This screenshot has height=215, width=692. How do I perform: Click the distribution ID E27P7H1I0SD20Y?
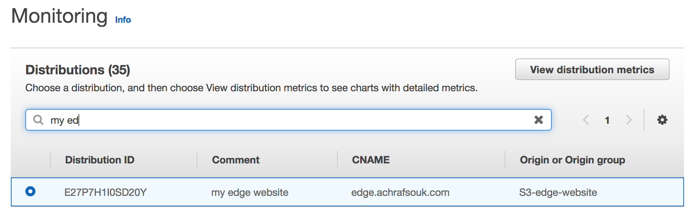106,192
